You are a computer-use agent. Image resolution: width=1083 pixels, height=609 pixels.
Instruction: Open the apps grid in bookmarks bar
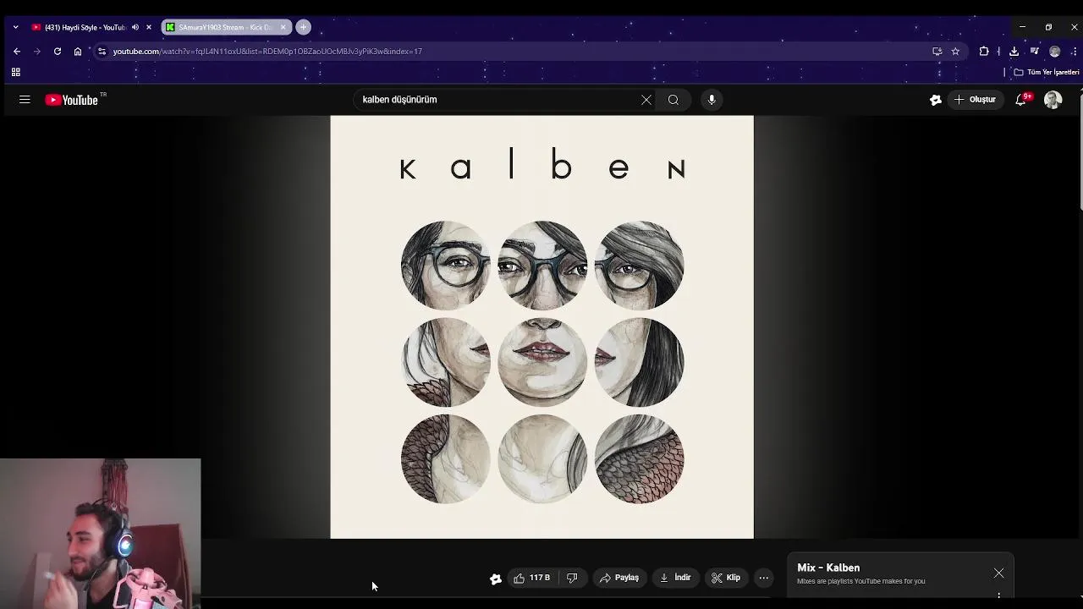point(15,72)
